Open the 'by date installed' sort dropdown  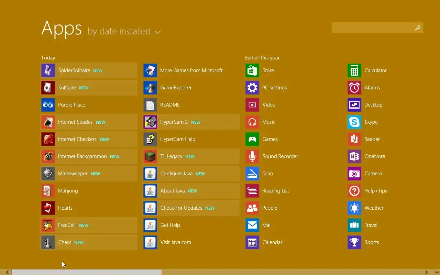pyautogui.click(x=124, y=31)
